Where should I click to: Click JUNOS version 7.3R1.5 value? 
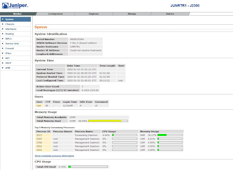click(x=83, y=43)
